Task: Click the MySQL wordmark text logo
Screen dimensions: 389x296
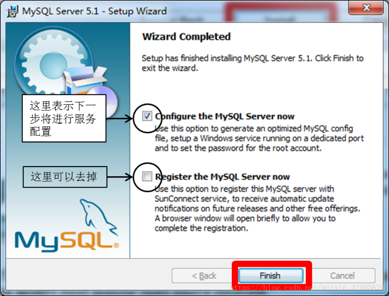Action: (67, 241)
